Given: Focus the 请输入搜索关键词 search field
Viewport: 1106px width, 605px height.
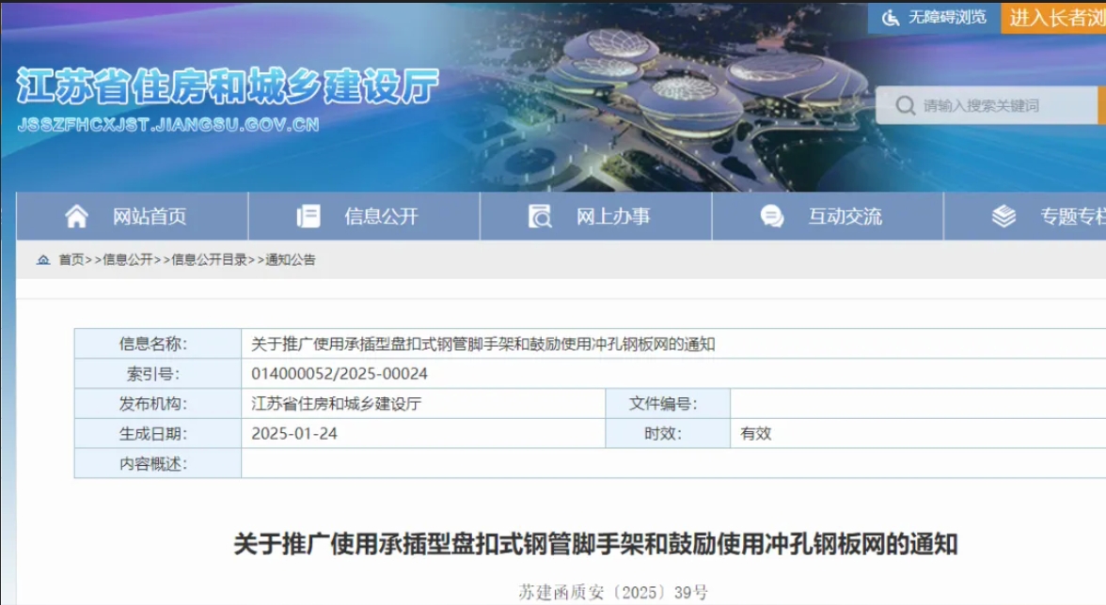Looking at the screenshot, I should [x=986, y=105].
